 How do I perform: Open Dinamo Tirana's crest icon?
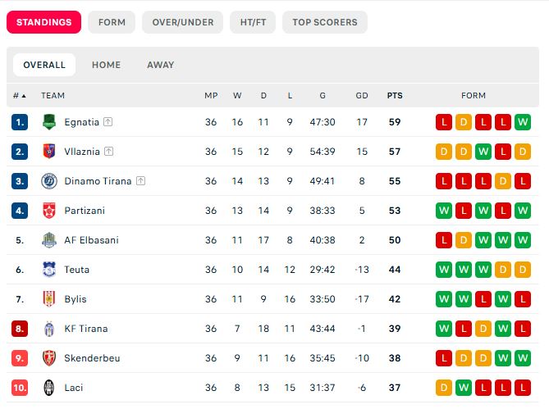pos(49,181)
